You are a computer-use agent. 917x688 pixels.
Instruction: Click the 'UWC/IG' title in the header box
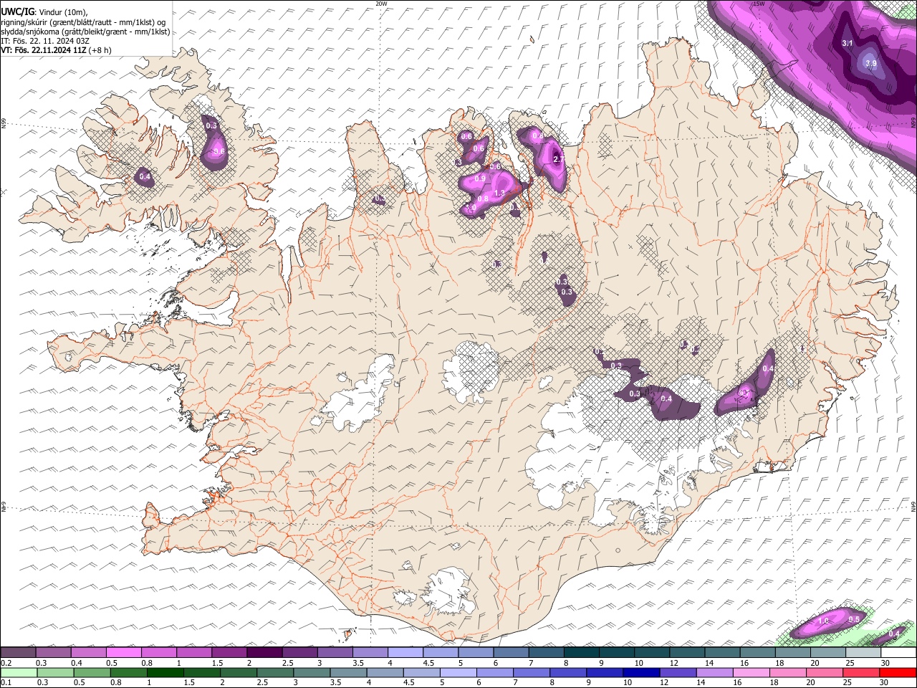tap(16, 11)
